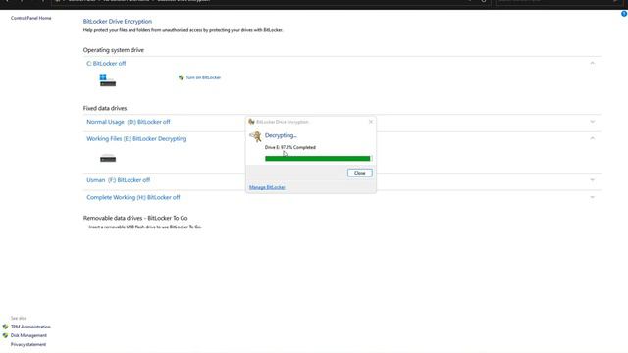Click the Decrypting keys icon

pyautogui.click(x=255, y=136)
